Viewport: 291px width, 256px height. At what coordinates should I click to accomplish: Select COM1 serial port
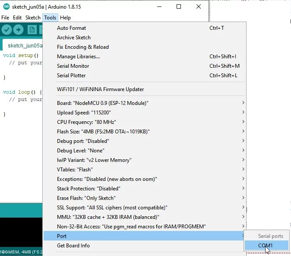point(266,246)
